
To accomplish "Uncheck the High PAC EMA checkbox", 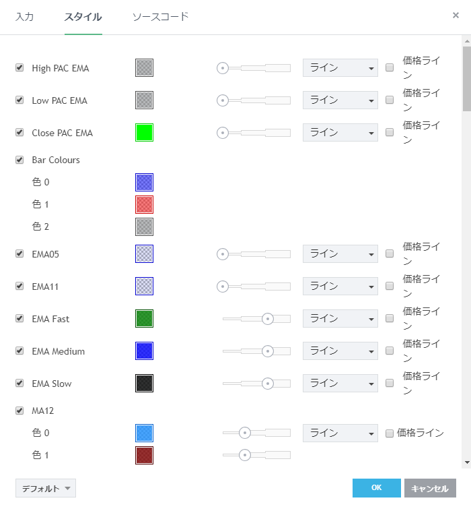I will [x=20, y=67].
